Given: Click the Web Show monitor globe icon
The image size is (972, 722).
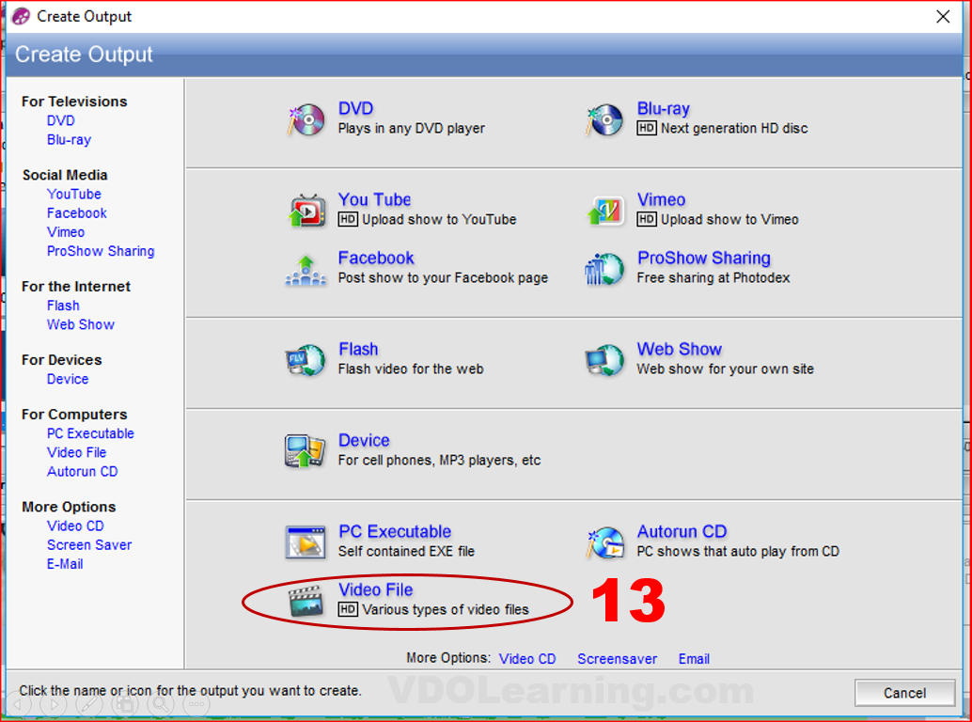Looking at the screenshot, I should (604, 360).
